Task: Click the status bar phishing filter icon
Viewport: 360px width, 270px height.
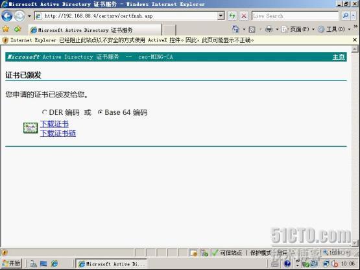Action: coord(204,252)
